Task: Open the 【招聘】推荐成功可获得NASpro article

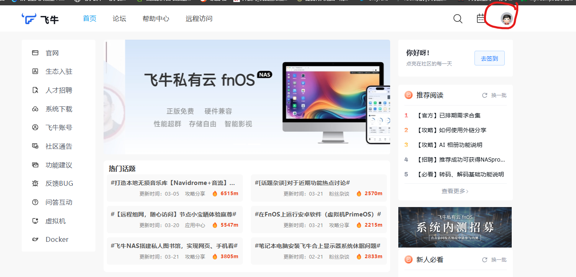Action: tap(461, 160)
